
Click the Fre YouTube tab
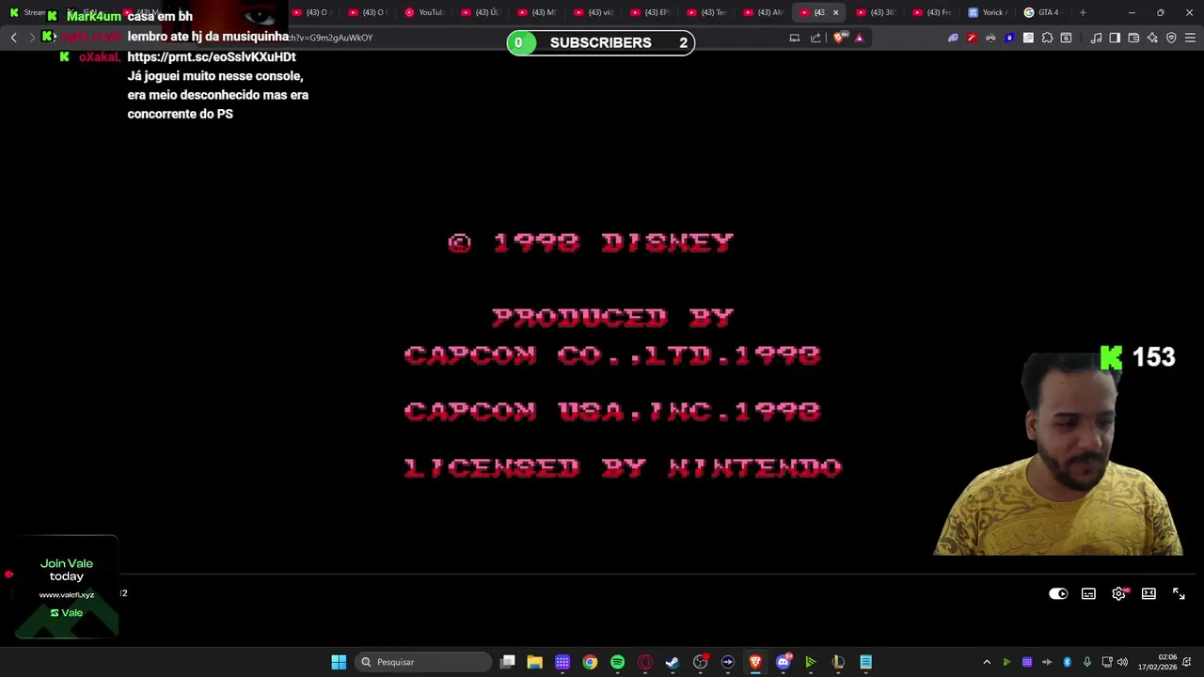(x=931, y=12)
